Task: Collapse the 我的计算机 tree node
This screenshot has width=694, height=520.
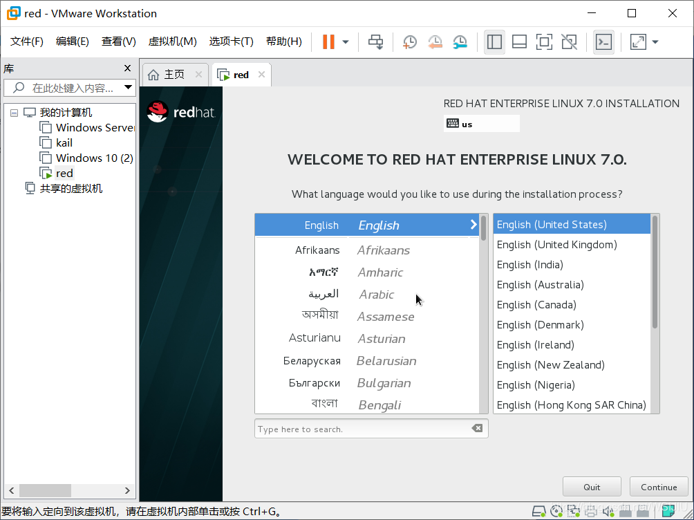Action: point(14,113)
